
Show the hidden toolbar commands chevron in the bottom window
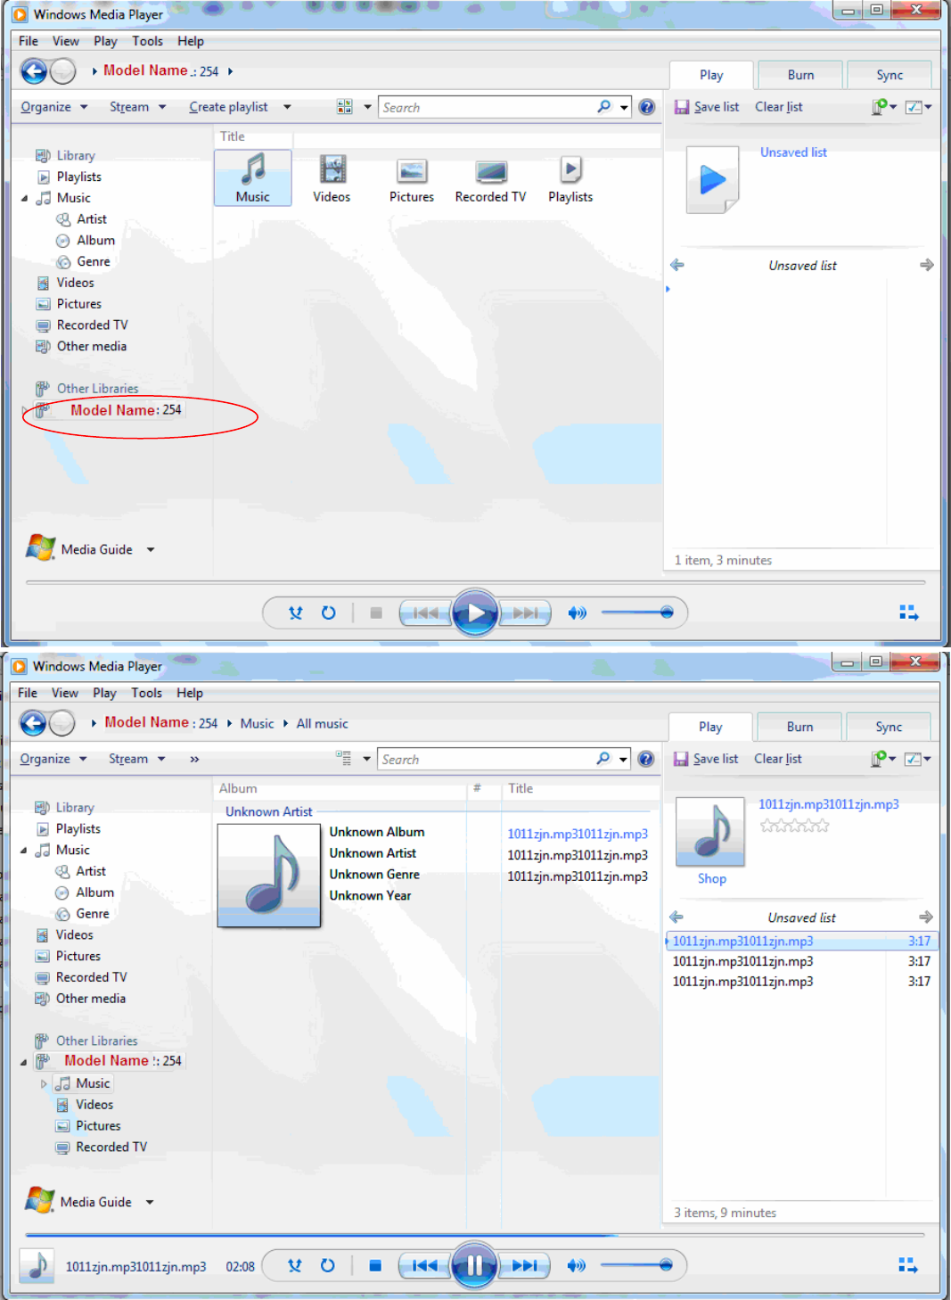tap(194, 759)
